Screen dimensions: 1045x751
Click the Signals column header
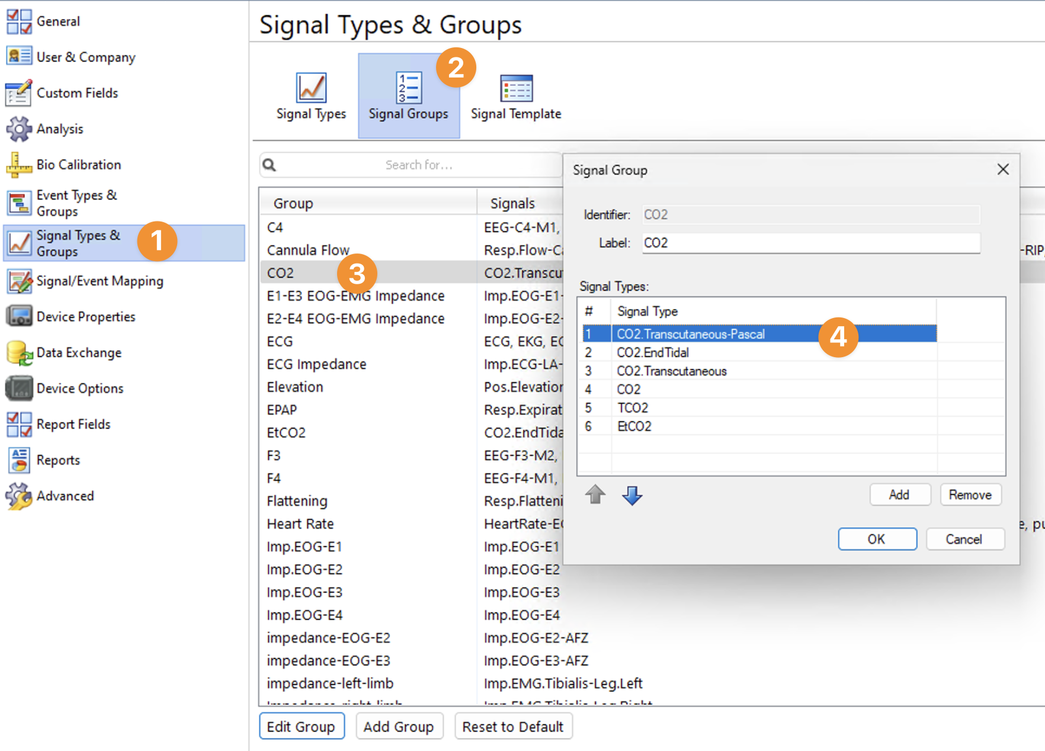512,203
